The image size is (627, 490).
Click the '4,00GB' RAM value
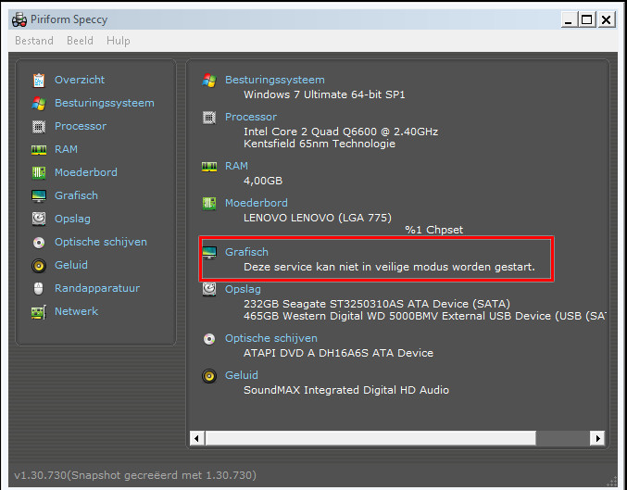click(263, 181)
